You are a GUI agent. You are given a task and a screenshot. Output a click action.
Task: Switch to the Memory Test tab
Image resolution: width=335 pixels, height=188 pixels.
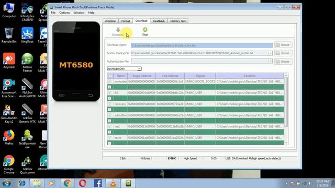178,21
